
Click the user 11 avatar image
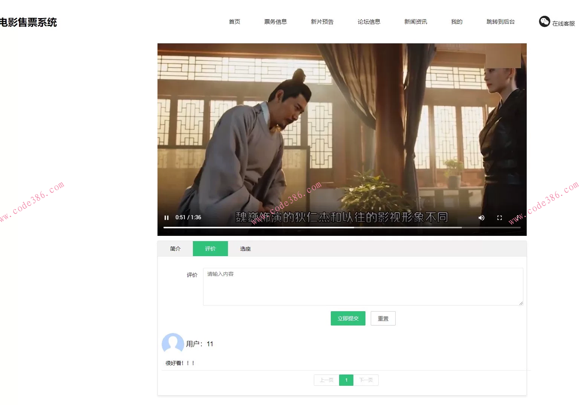173,344
